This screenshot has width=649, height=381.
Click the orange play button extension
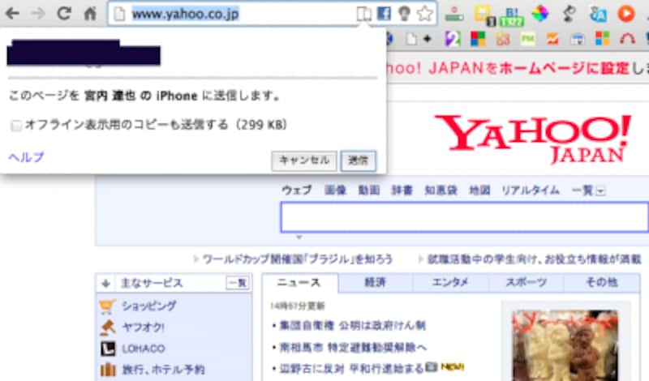pos(626,14)
